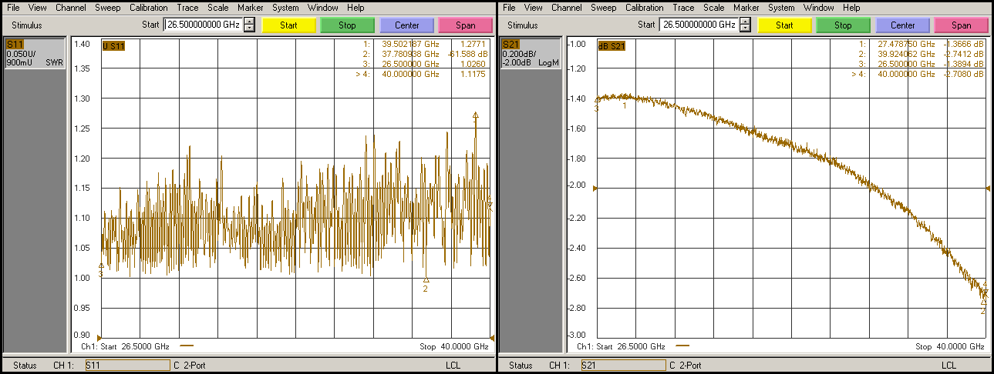Click the start frequency stepper in the right window
The image size is (994, 374).
click(x=745, y=25)
